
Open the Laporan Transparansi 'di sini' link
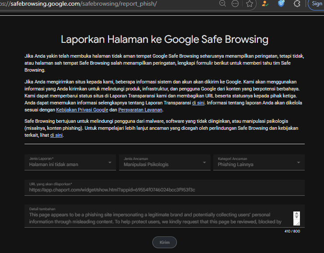(198, 103)
